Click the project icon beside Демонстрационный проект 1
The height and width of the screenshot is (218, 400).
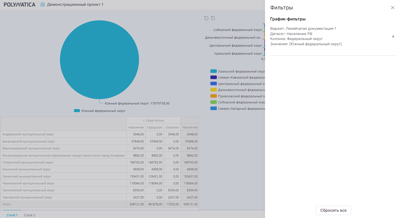coord(43,5)
